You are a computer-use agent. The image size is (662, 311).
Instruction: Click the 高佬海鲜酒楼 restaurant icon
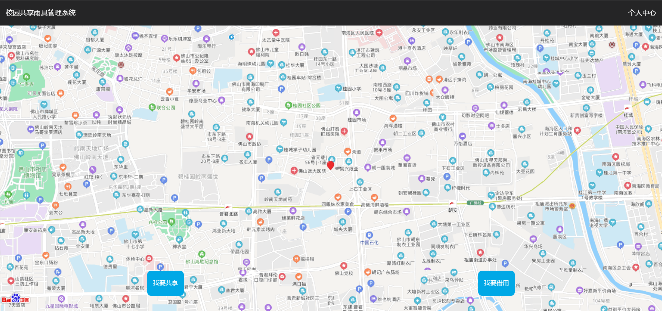pos(374,197)
